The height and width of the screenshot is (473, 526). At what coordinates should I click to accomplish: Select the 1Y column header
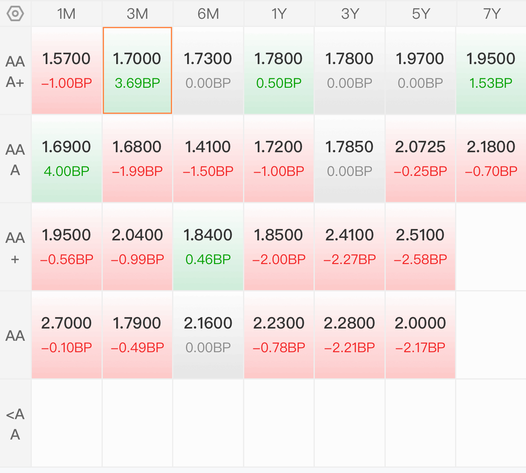279,13
